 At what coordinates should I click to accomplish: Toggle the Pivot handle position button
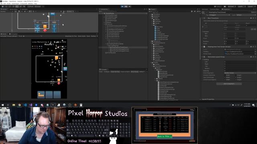pyautogui.click(x=31, y=6)
